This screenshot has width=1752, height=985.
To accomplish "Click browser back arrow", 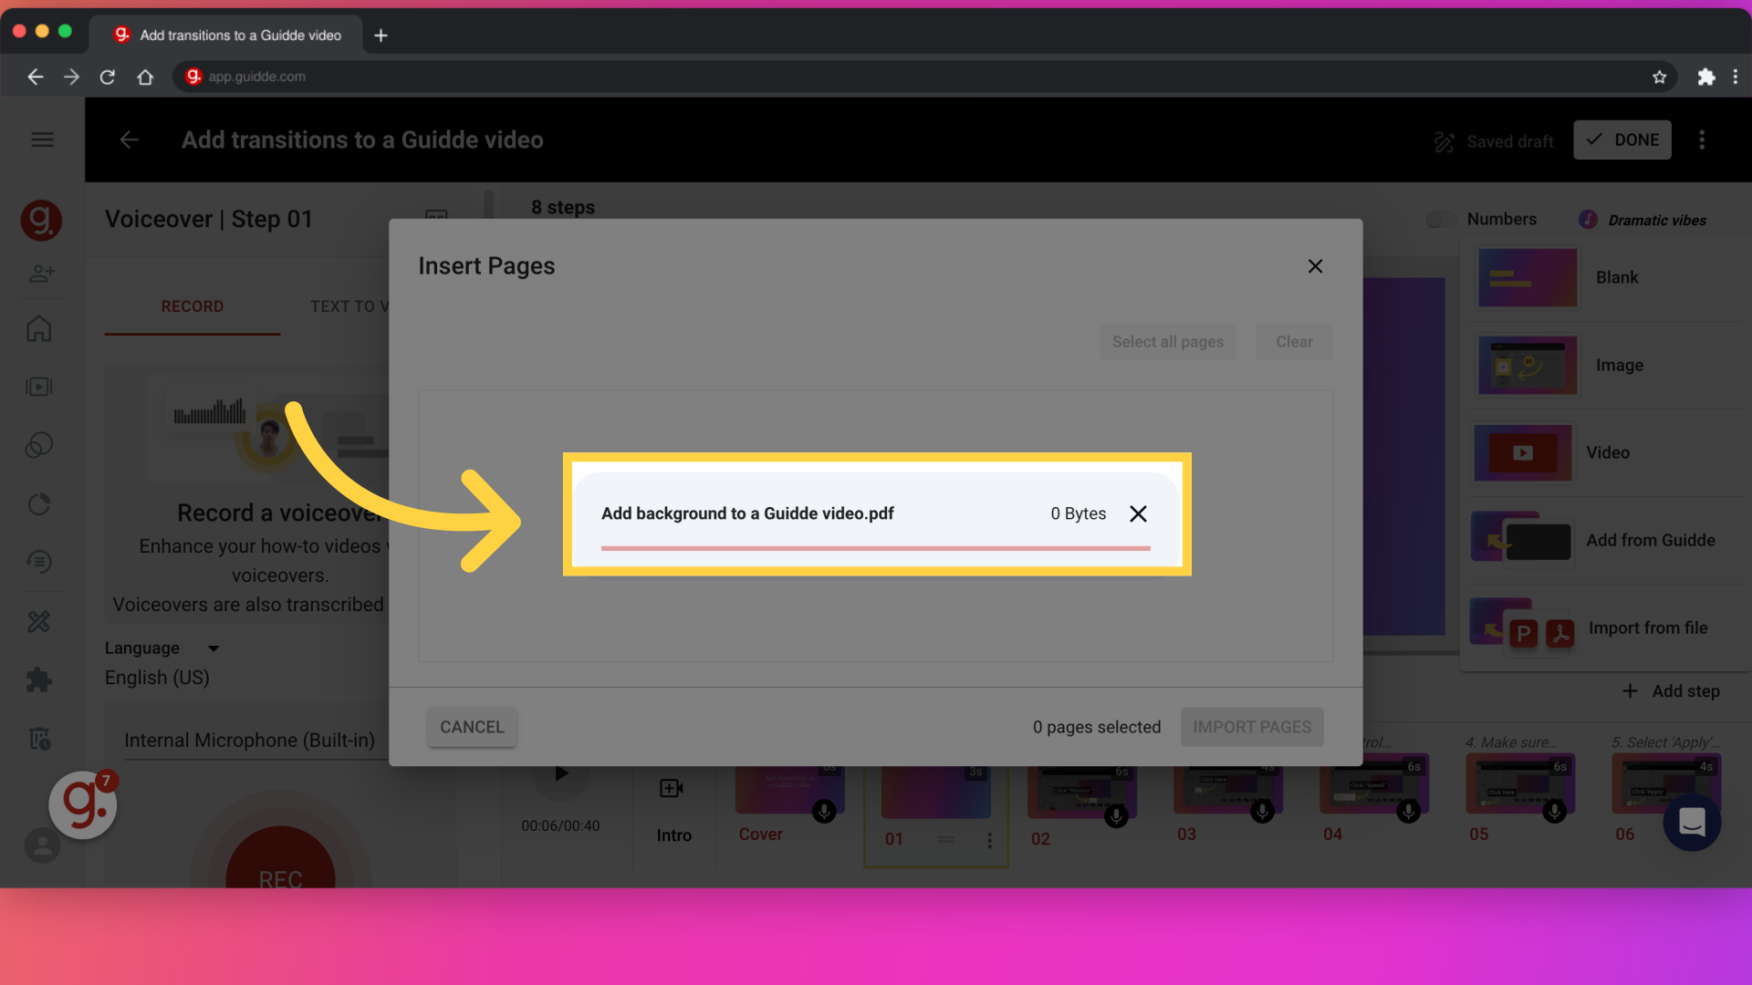I will click(35, 77).
